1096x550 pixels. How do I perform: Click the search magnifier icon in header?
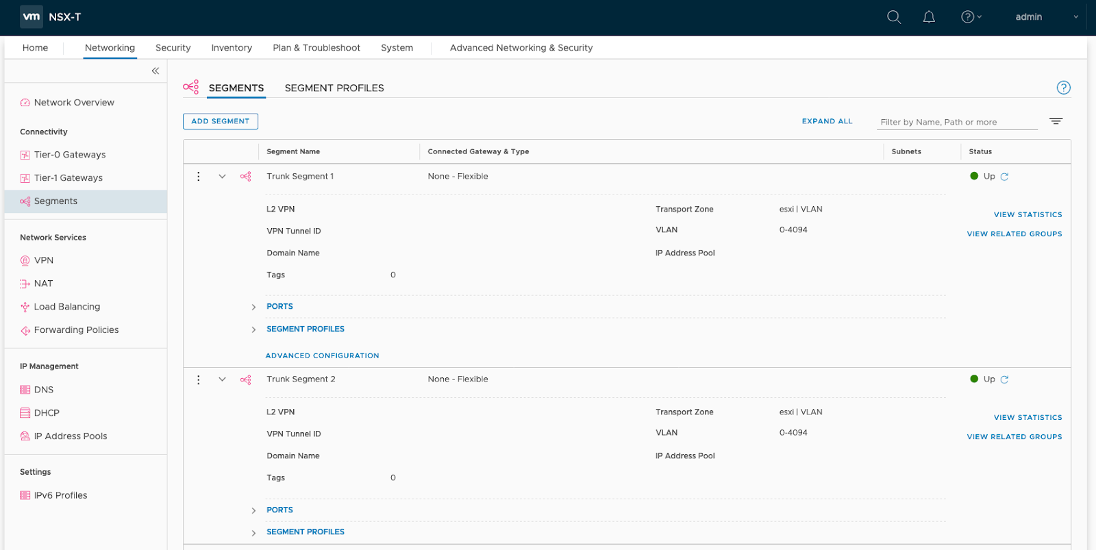pos(893,17)
